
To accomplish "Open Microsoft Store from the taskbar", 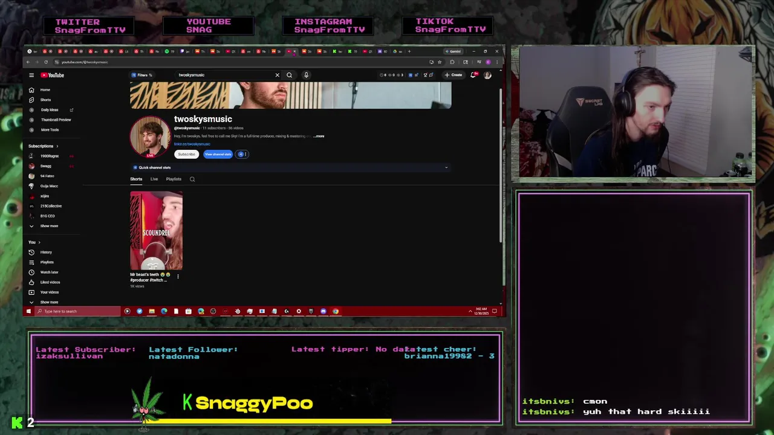I will [x=188, y=311].
